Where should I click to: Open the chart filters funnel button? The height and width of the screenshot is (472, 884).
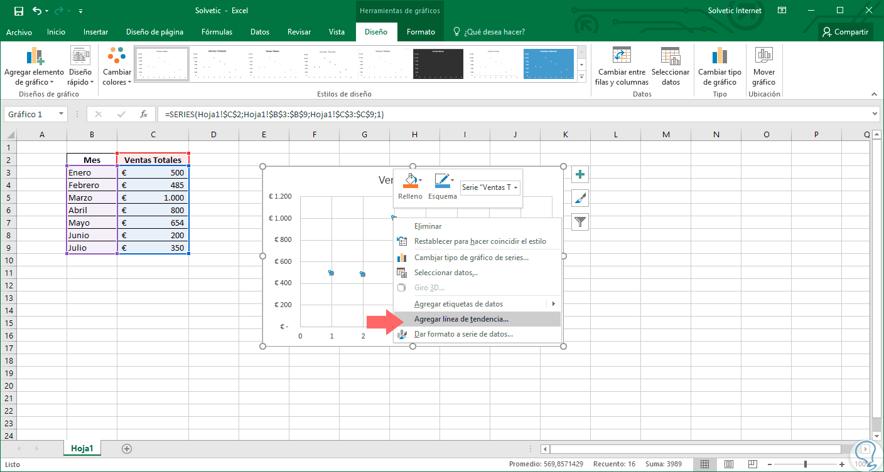(580, 221)
